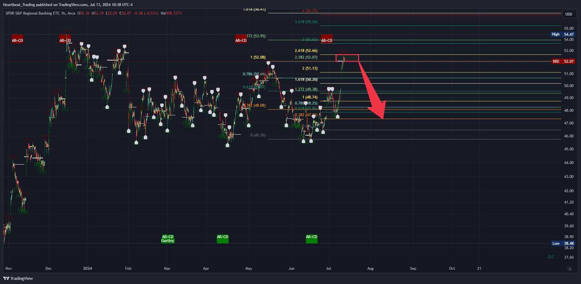Screen dimensions: 581x284
Task: Open the USD currency selector
Action: [x=569, y=14]
